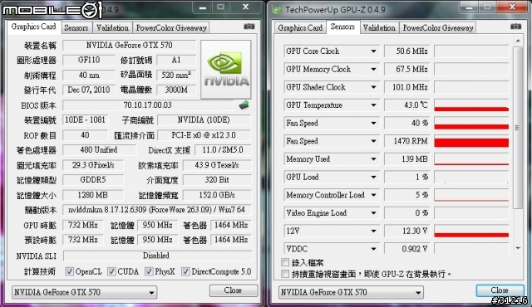Switch to Sensors tab in left window
532x307 pixels.
pos(76,27)
